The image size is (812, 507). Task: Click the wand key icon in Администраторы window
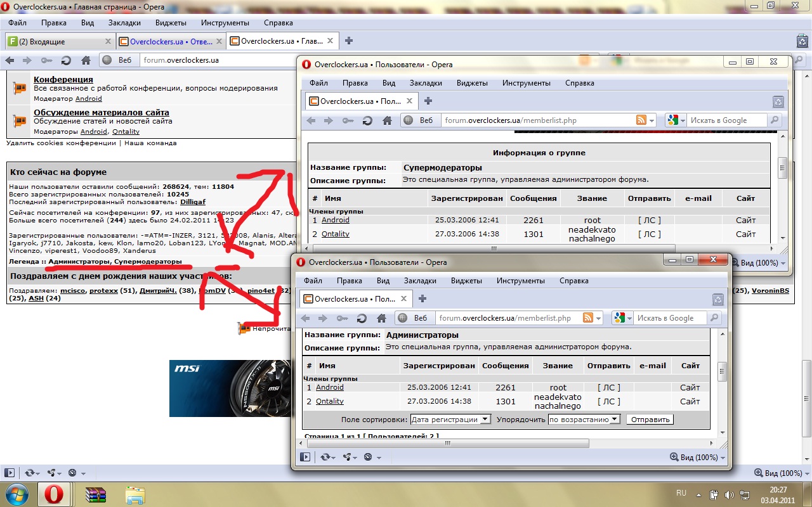[x=343, y=318]
